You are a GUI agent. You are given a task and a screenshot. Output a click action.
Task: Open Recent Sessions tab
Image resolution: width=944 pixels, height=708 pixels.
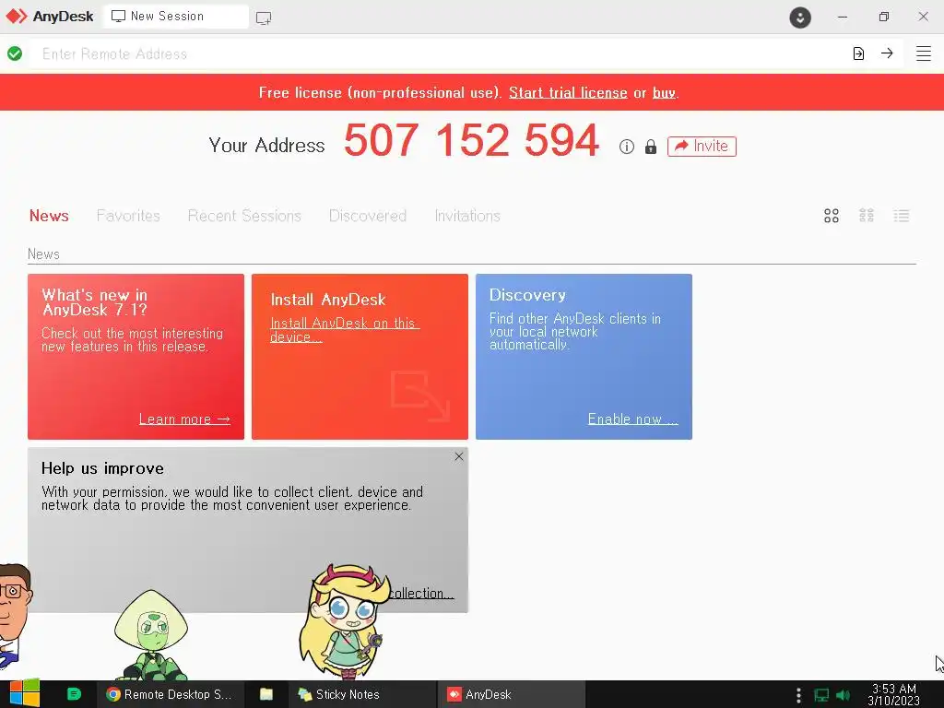click(x=244, y=216)
